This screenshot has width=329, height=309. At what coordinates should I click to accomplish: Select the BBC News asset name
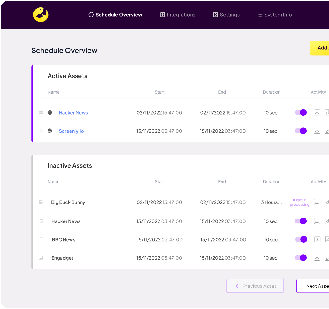coord(64,239)
